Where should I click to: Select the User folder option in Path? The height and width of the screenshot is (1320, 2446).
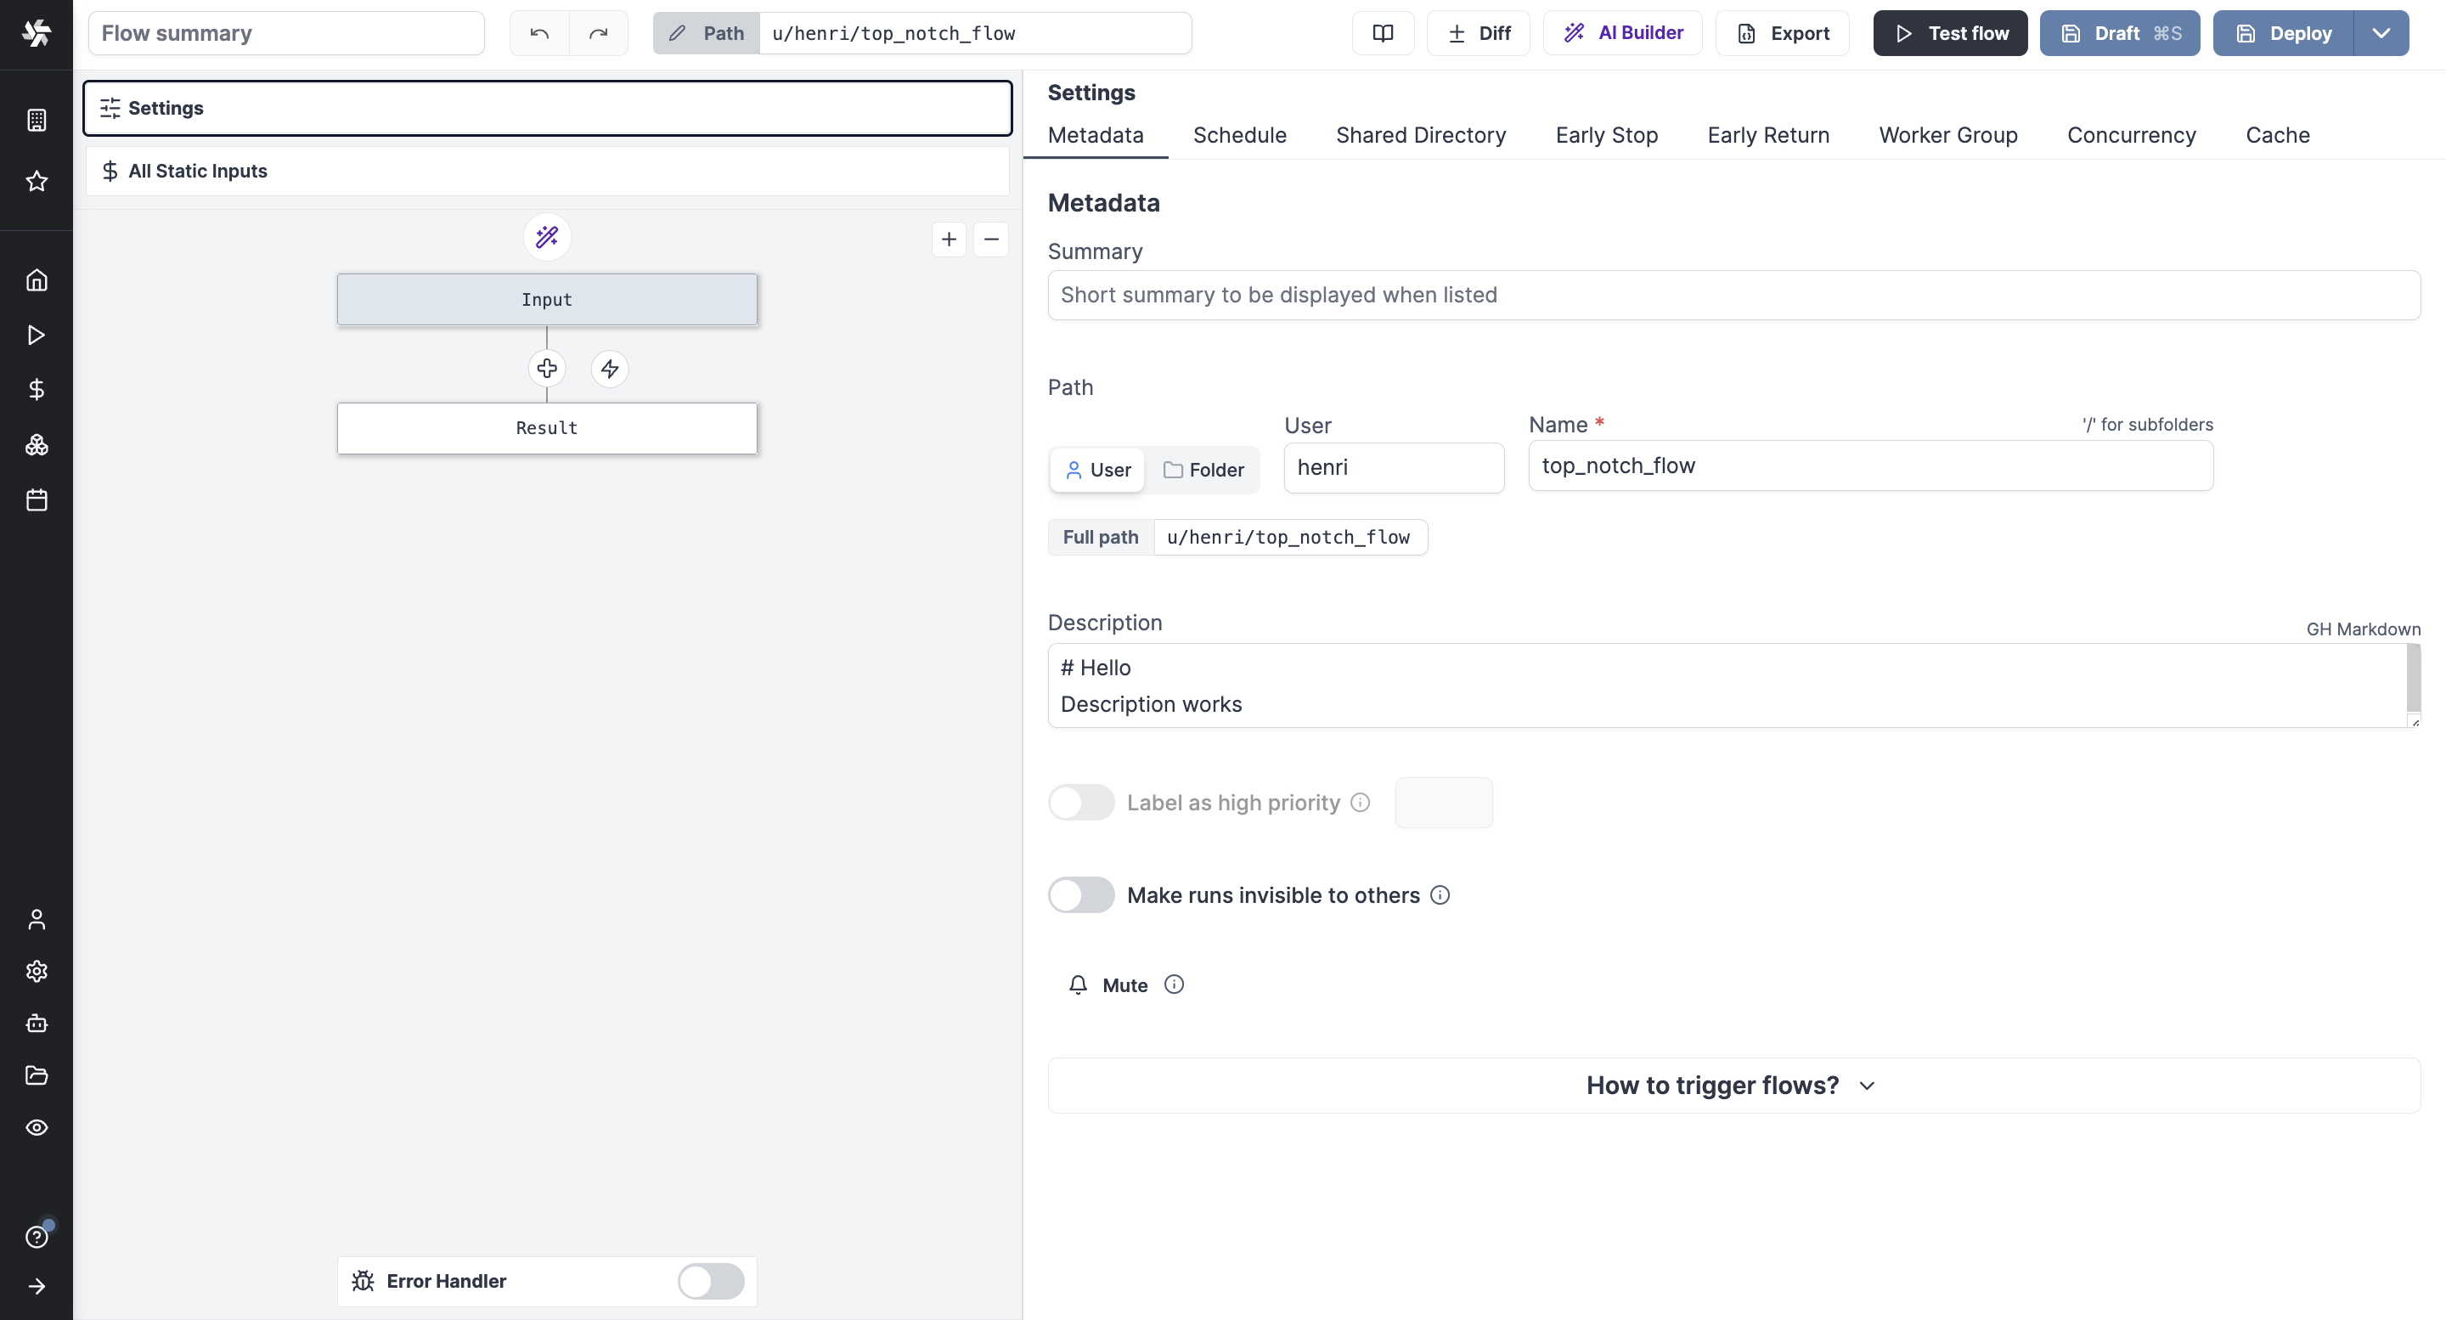[1097, 470]
